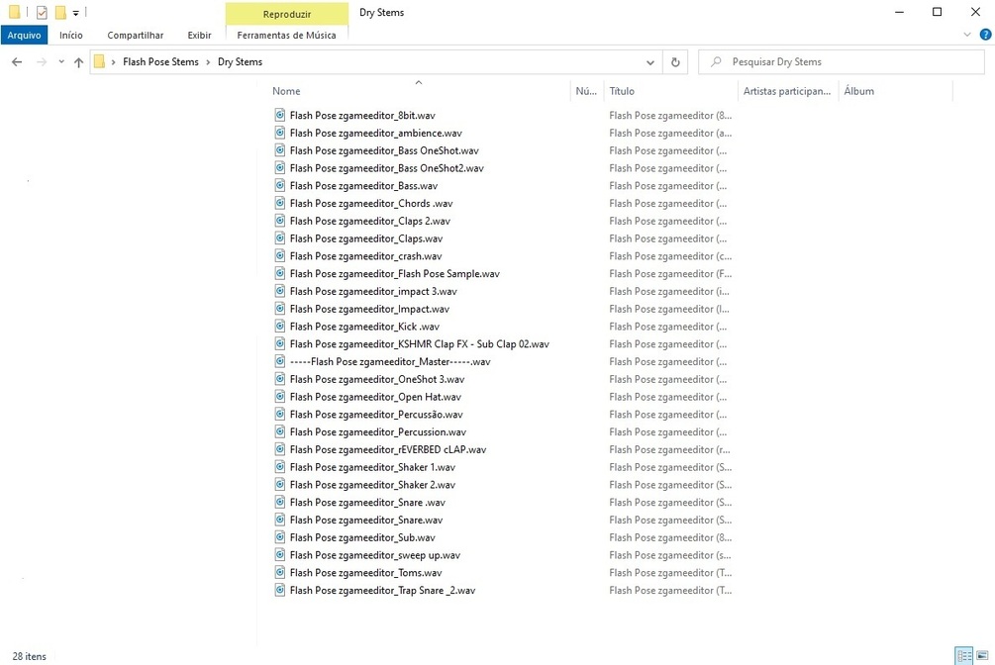Click icon of Bass.wav file
995x665 pixels.
279,185
